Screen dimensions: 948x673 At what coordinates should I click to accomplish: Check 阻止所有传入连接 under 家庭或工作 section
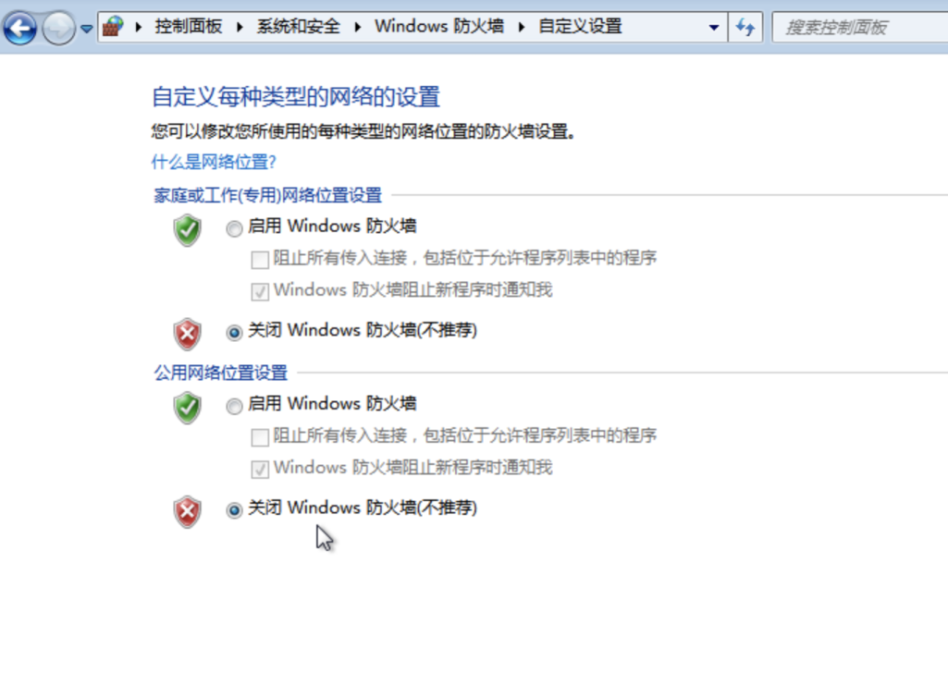click(260, 260)
